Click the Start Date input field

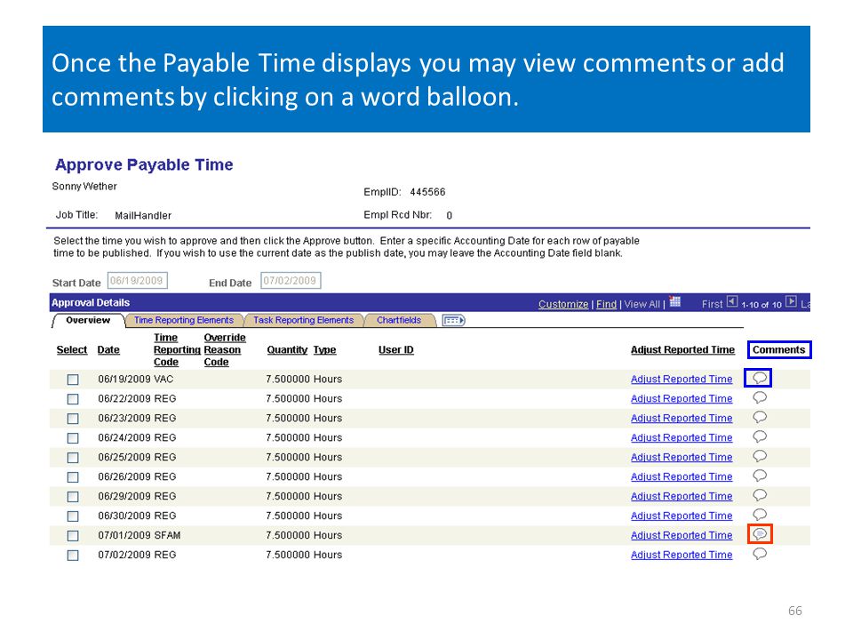137,281
